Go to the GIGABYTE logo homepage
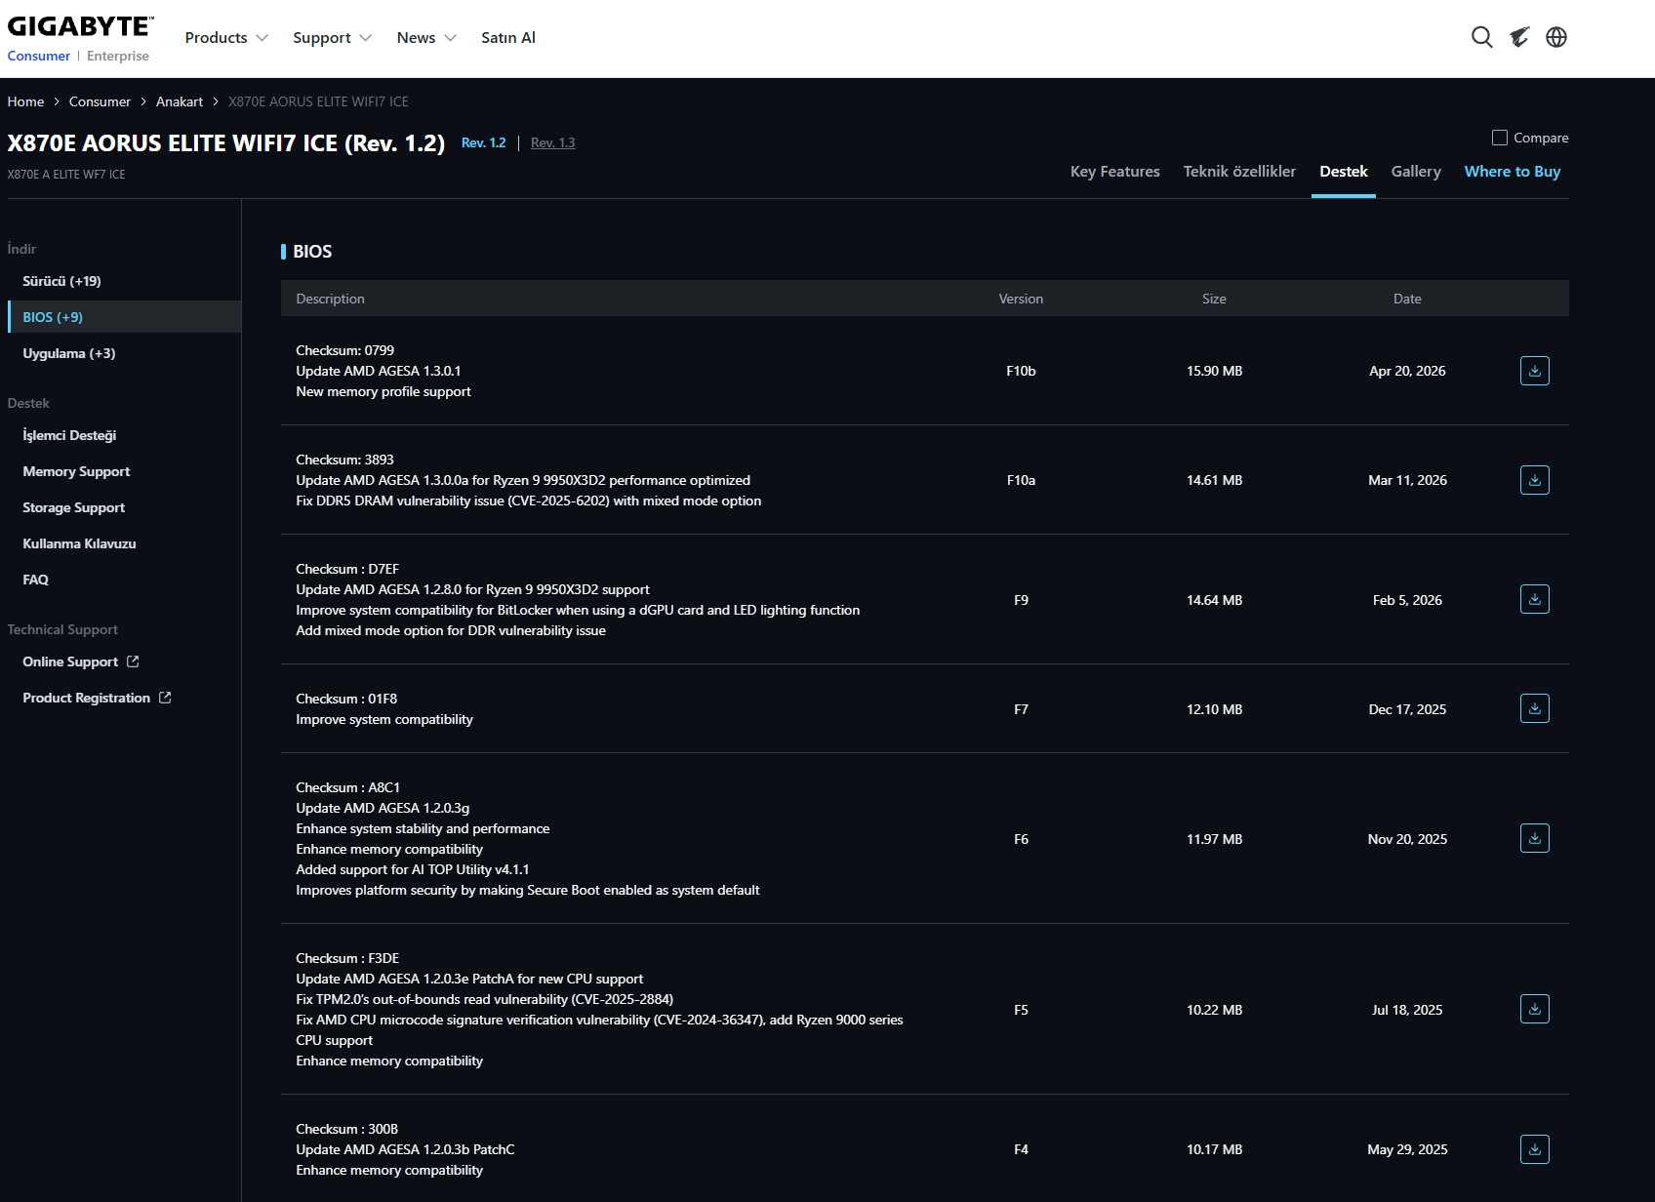The image size is (1655, 1202). pyautogui.click(x=80, y=26)
